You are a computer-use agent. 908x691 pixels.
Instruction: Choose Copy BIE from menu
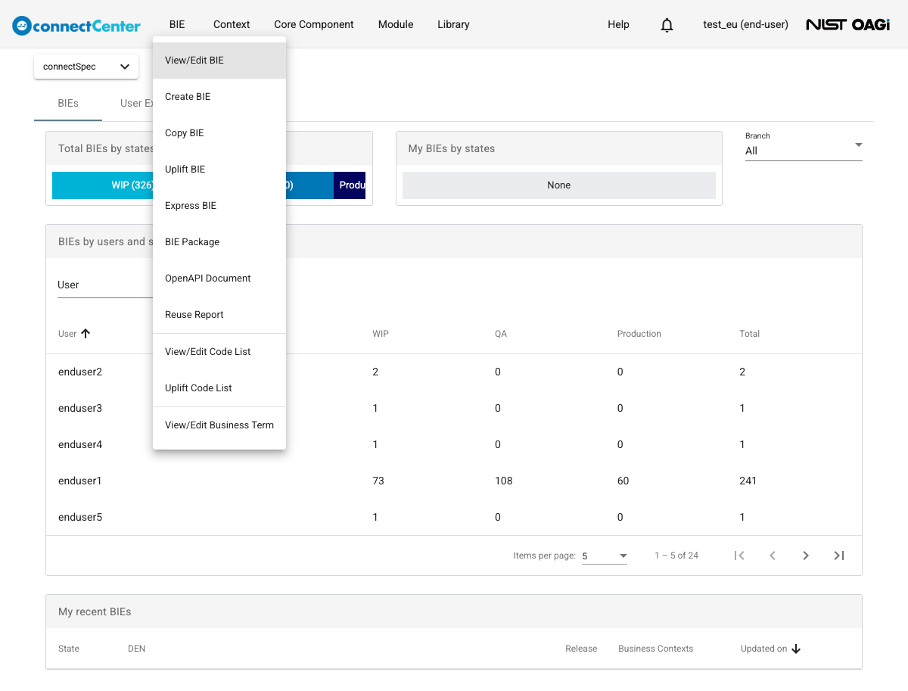click(219, 133)
